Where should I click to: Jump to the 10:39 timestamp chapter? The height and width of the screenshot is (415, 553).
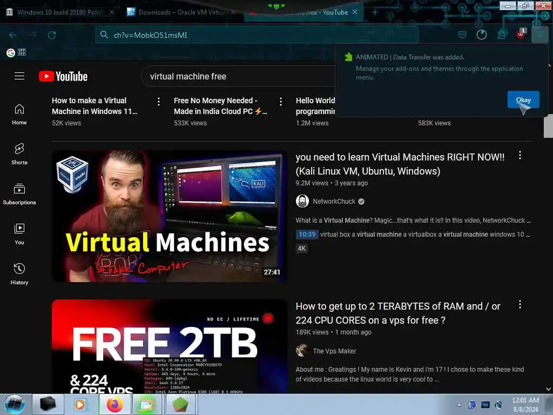tap(307, 235)
